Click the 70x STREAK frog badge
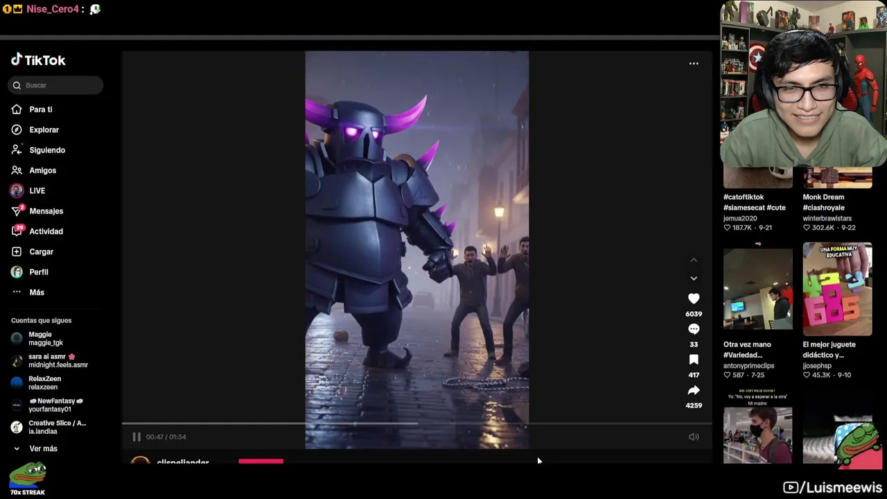Screen dimensions: 887x499 point(28,479)
